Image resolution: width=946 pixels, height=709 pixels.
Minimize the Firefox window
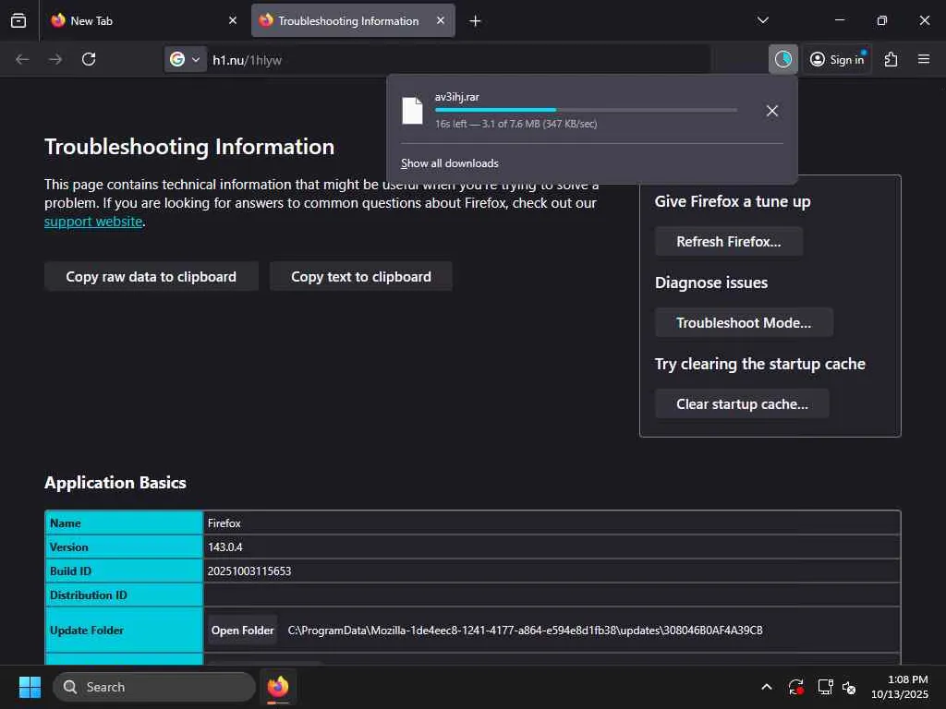(x=839, y=20)
